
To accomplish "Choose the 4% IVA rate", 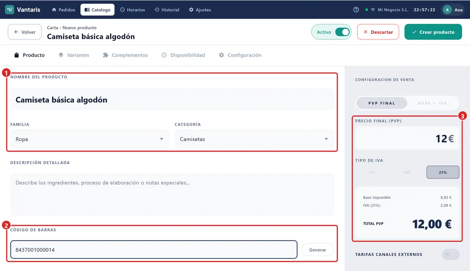I will point(371,172).
